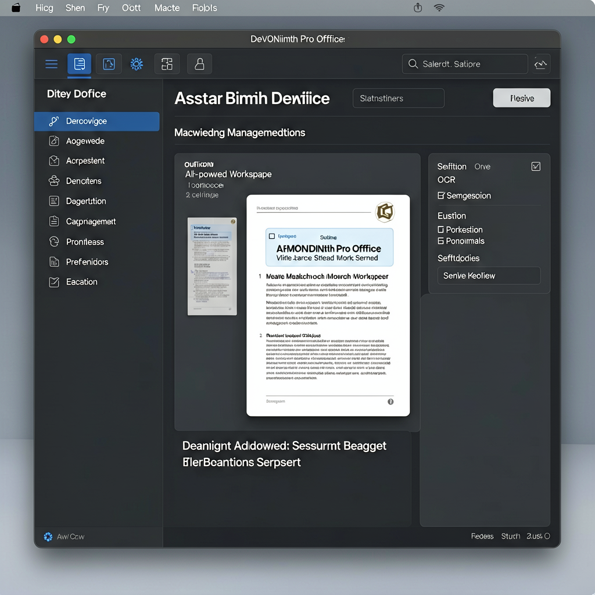This screenshot has width=595, height=595.
Task: Click the Aw/Caw label in the footer
Action: click(x=70, y=536)
